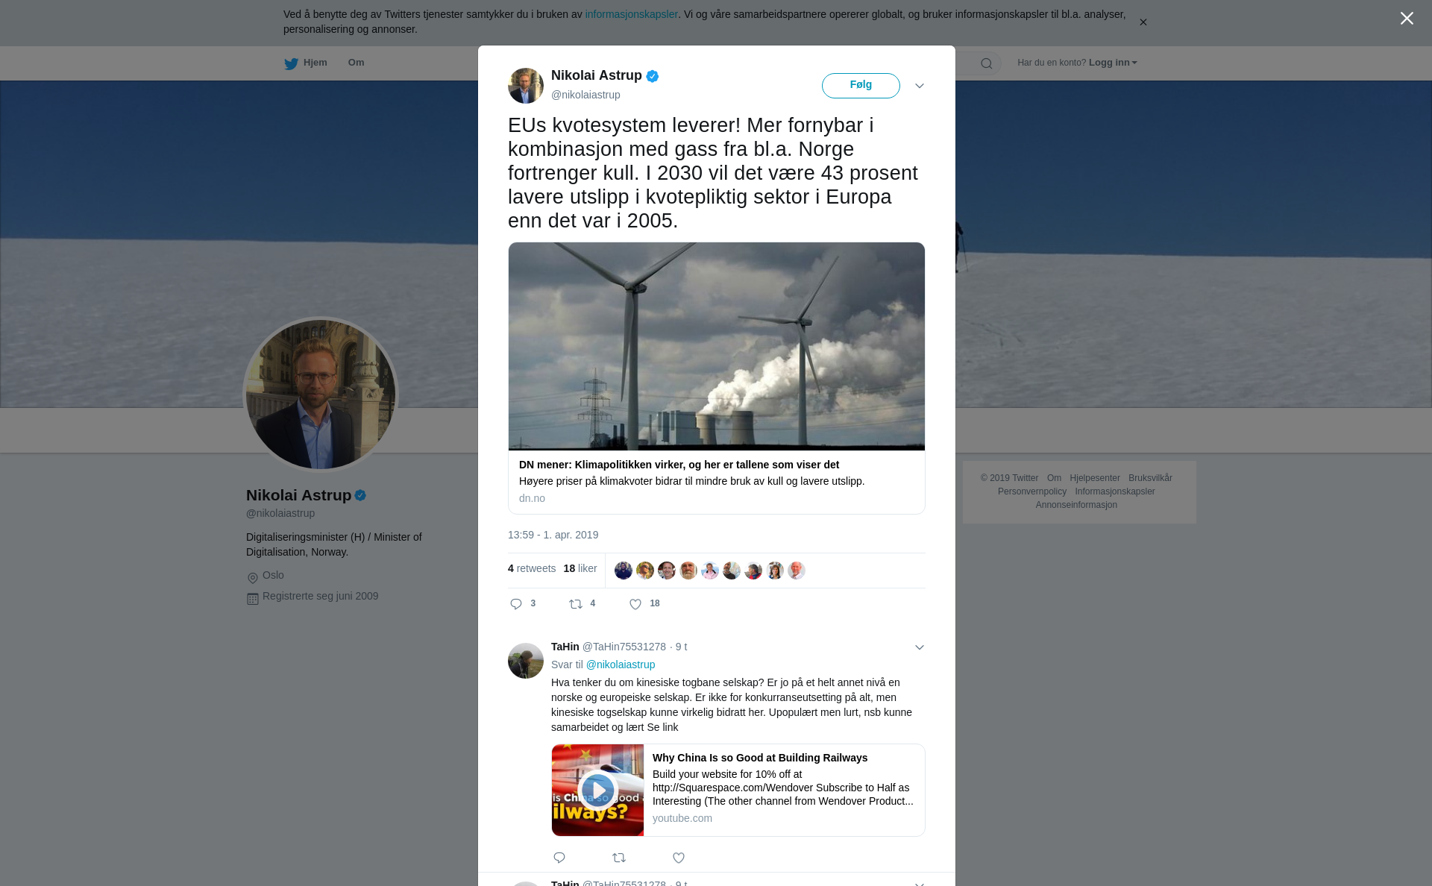View the 4 retweets list
This screenshot has width=1432, height=886.
click(532, 568)
